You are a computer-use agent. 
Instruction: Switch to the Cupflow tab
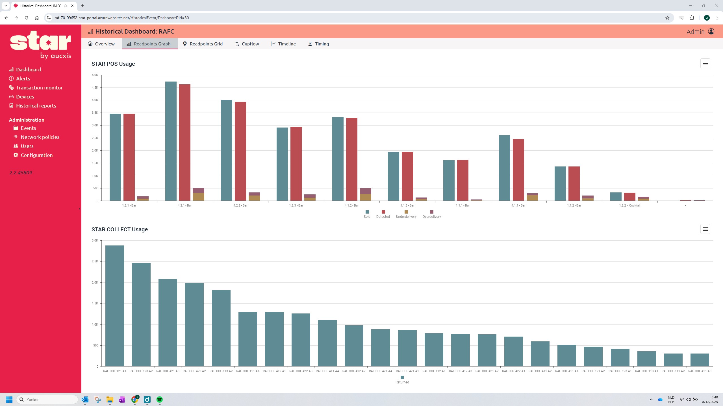pos(247,44)
